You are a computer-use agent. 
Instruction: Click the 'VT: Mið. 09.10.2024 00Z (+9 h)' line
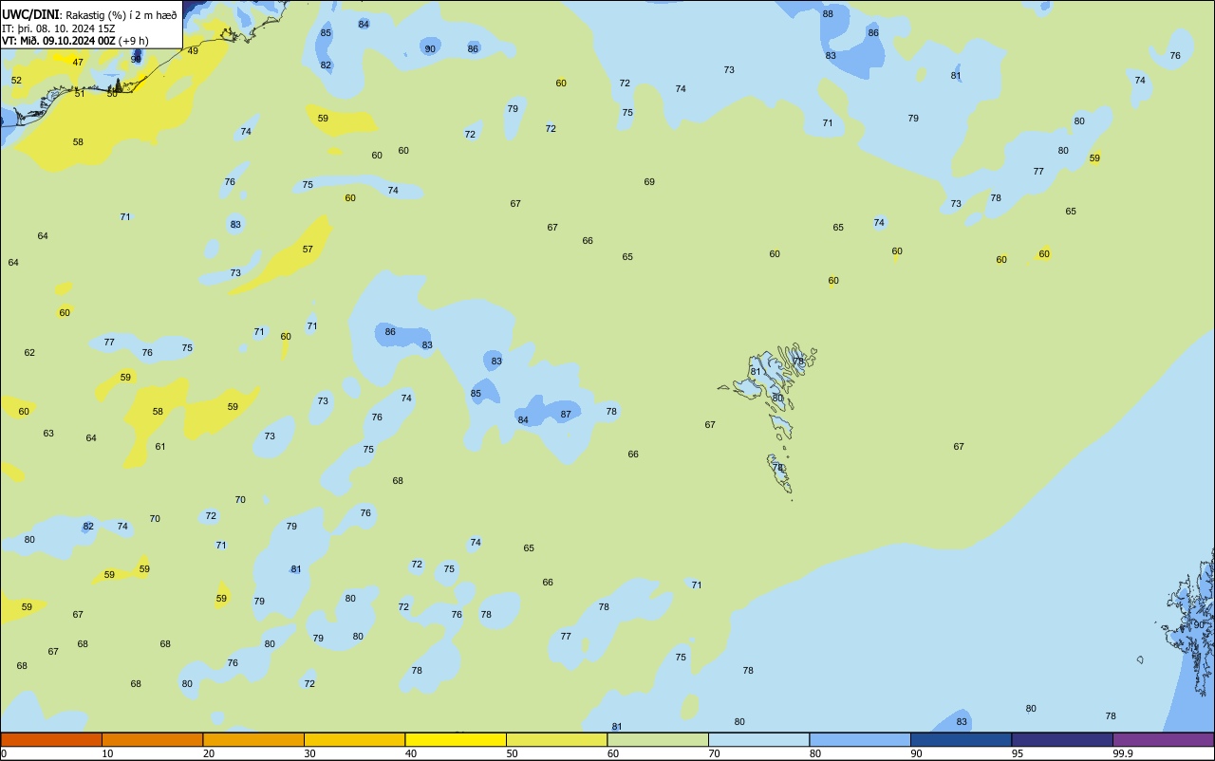(x=75, y=41)
